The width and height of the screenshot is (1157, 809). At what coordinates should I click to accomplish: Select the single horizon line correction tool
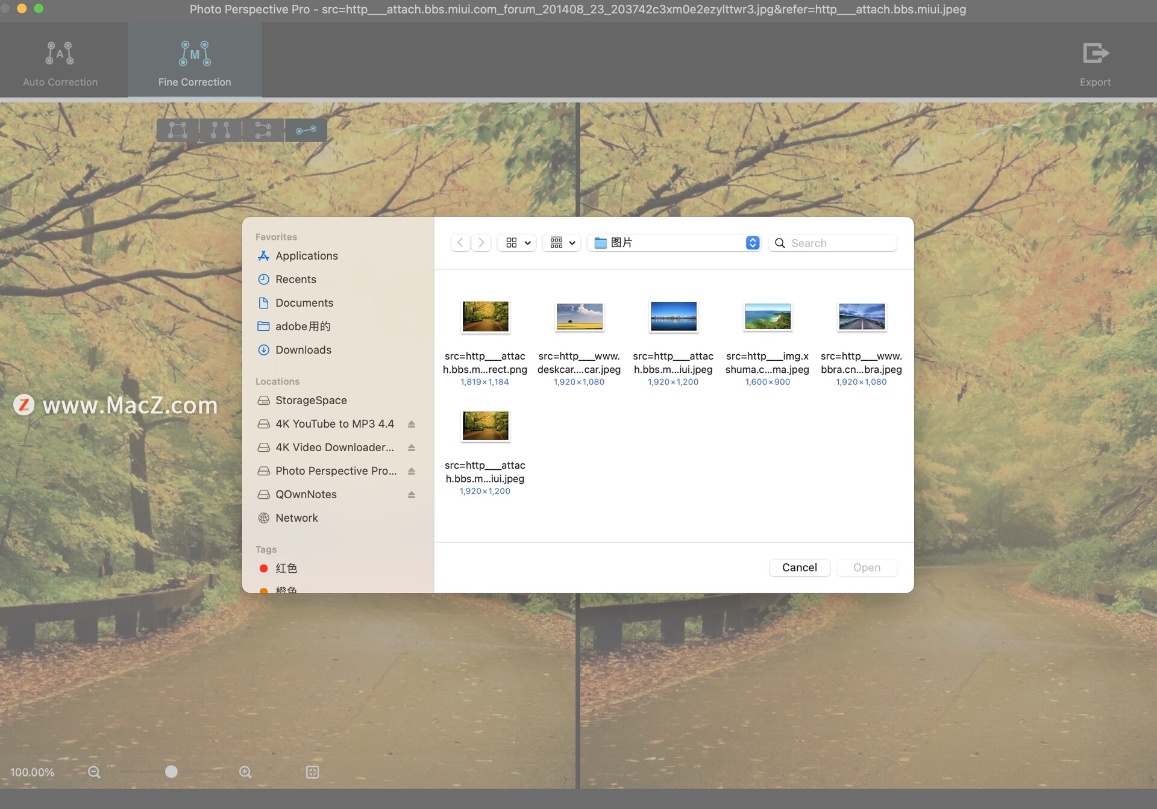point(306,130)
